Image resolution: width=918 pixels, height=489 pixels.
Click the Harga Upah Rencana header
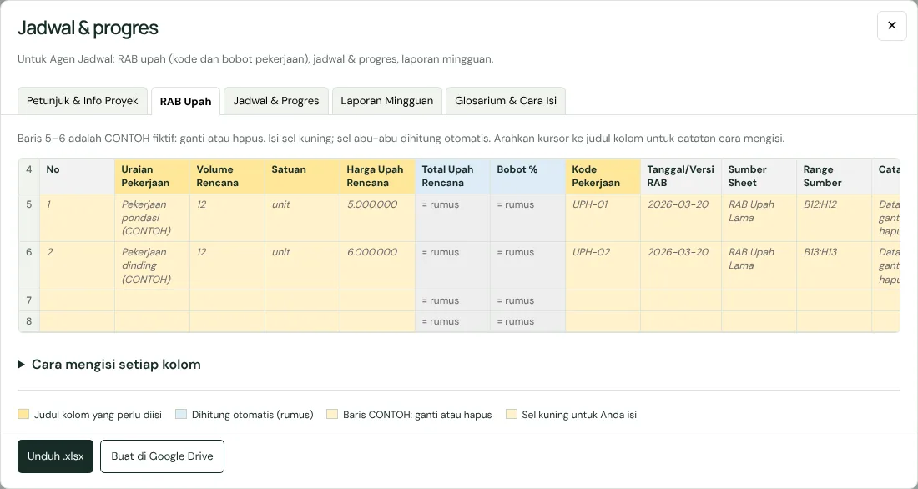coord(377,176)
